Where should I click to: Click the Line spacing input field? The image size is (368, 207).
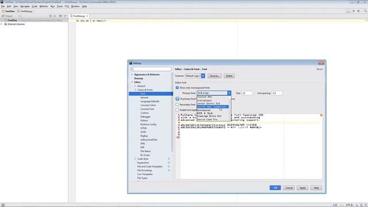pyautogui.click(x=277, y=93)
